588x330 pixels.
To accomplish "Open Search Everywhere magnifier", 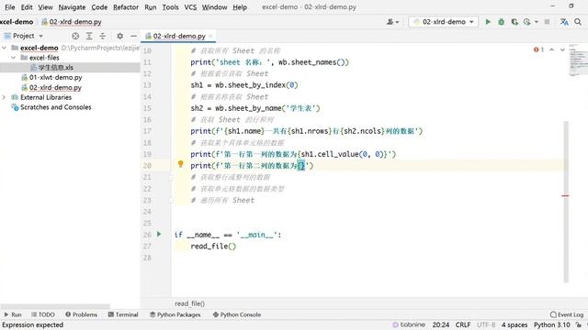I will (578, 22).
